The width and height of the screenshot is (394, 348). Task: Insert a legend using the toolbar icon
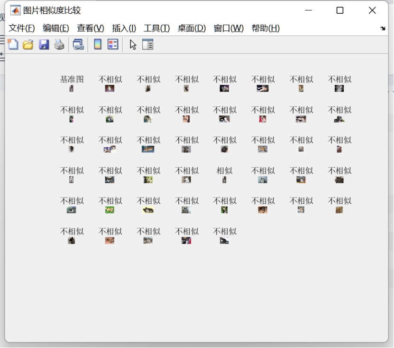pos(112,45)
